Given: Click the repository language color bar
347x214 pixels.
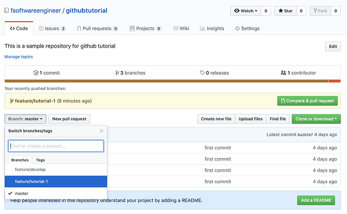Looking at the screenshot, I should 173,81.
